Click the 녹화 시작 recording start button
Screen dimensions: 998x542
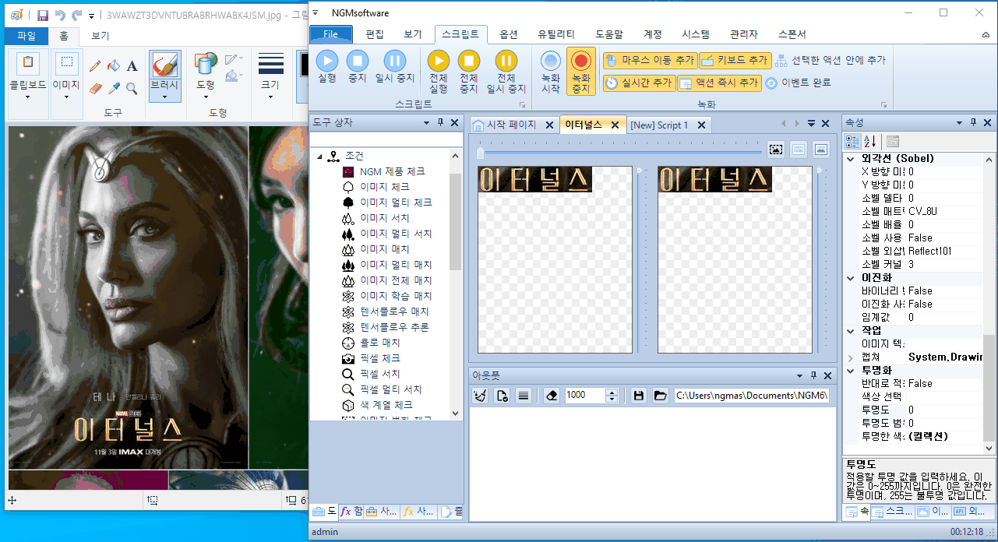tap(551, 72)
